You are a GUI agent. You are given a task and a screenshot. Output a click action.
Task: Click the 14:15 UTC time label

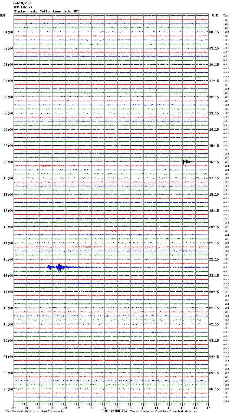[214, 130]
